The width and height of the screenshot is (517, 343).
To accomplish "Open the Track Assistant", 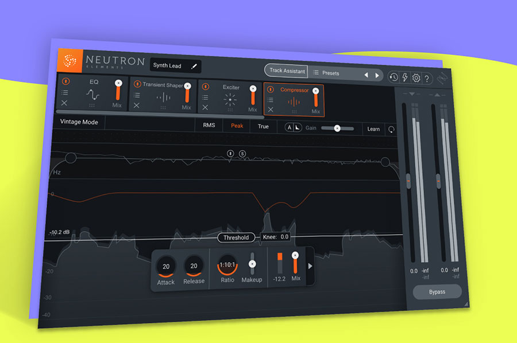I will [287, 71].
